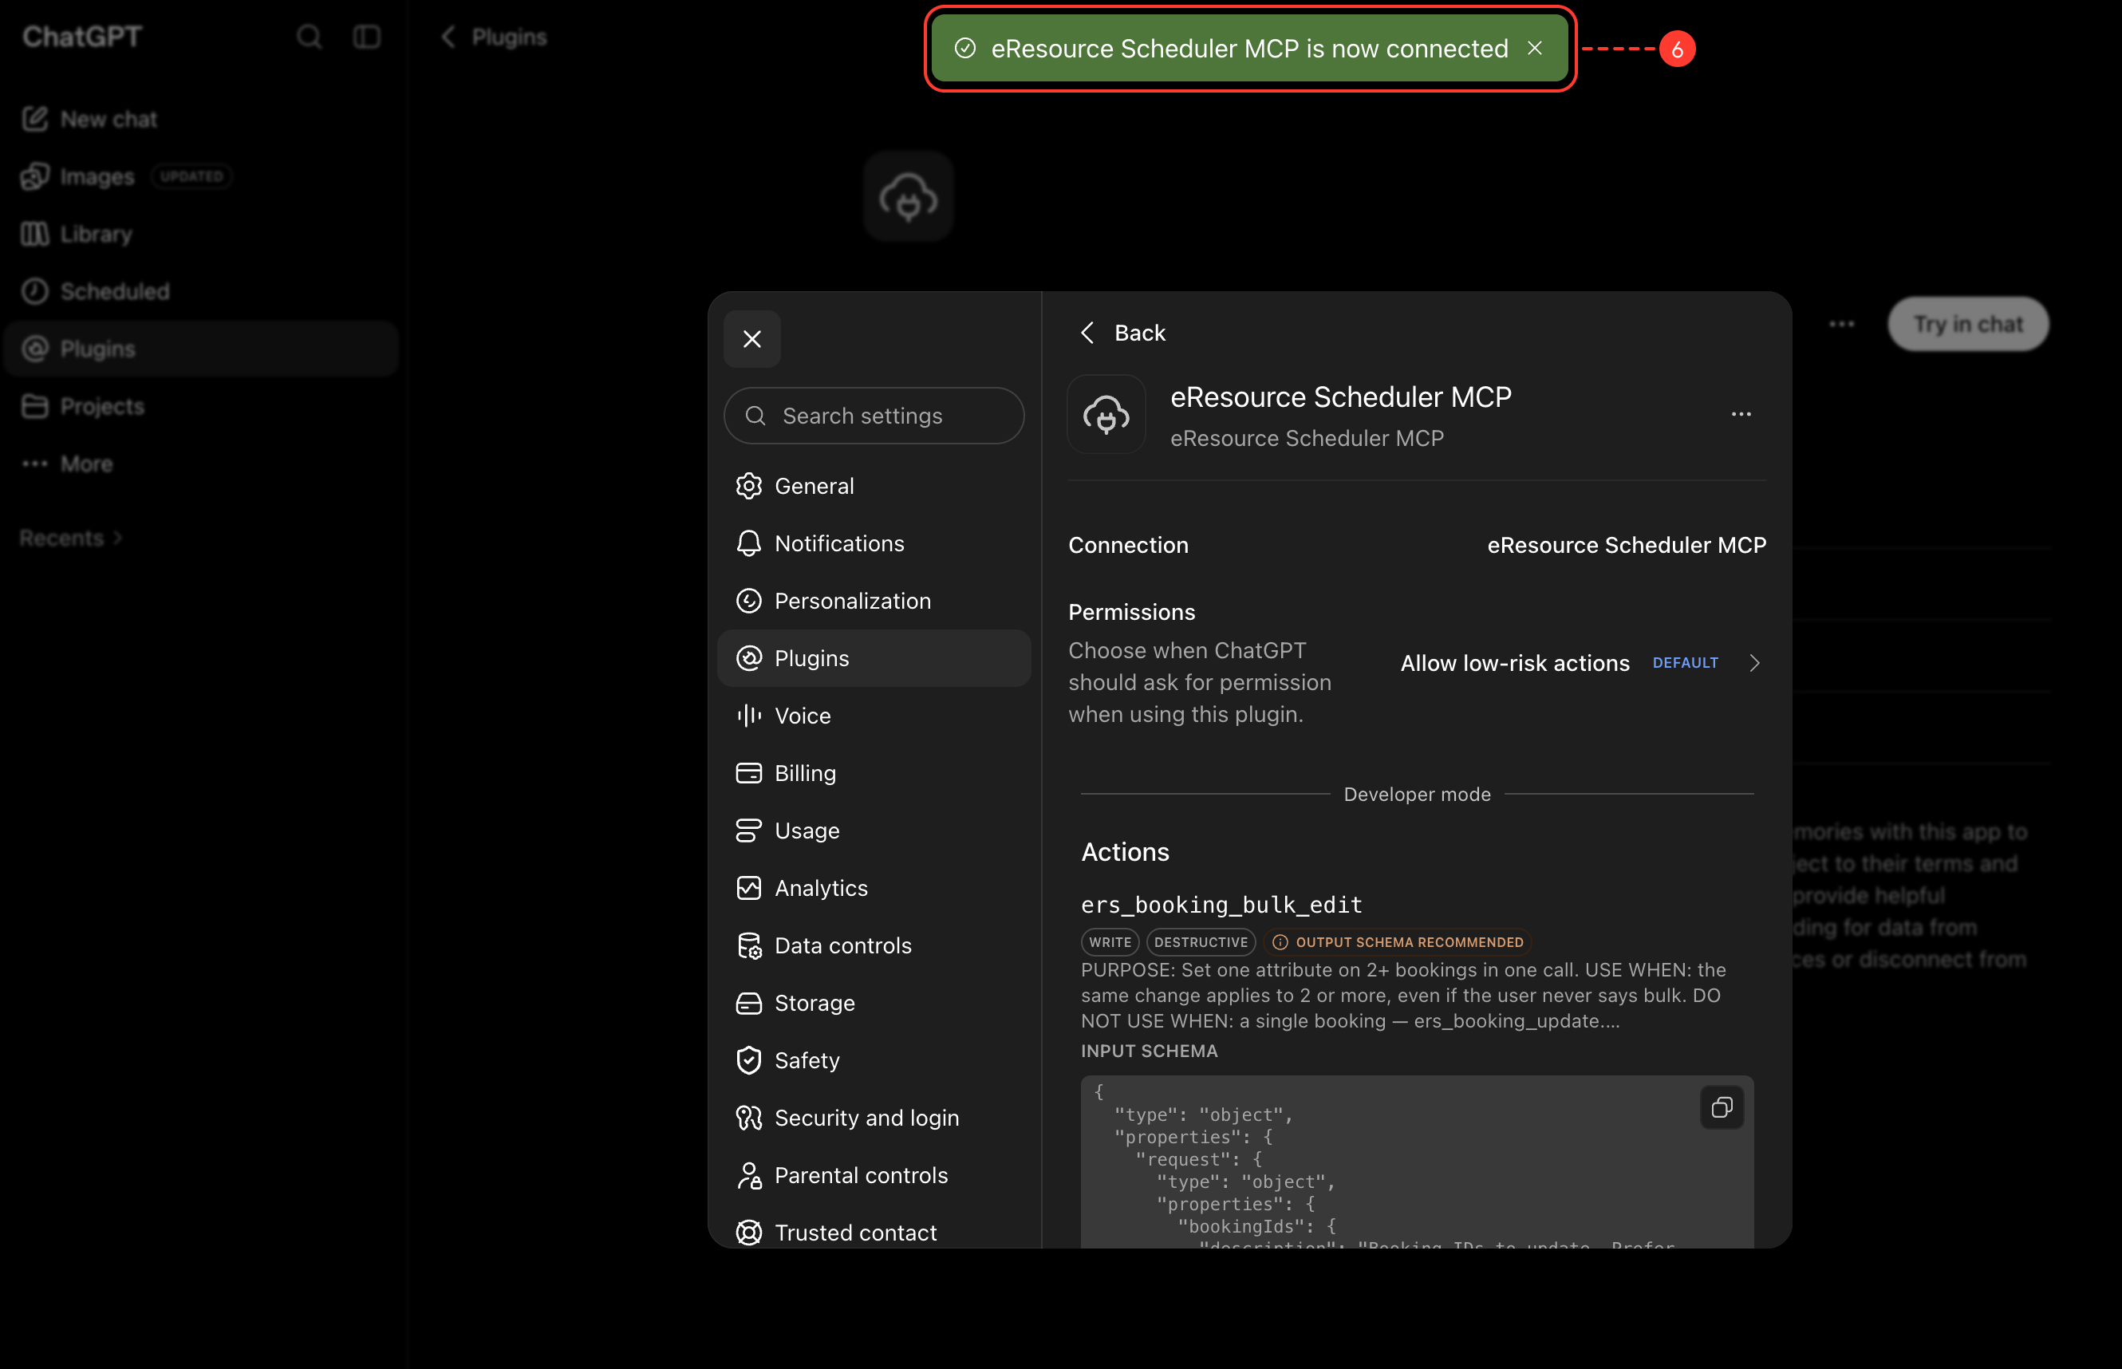Open General settings
The height and width of the screenshot is (1369, 2122).
click(x=874, y=485)
